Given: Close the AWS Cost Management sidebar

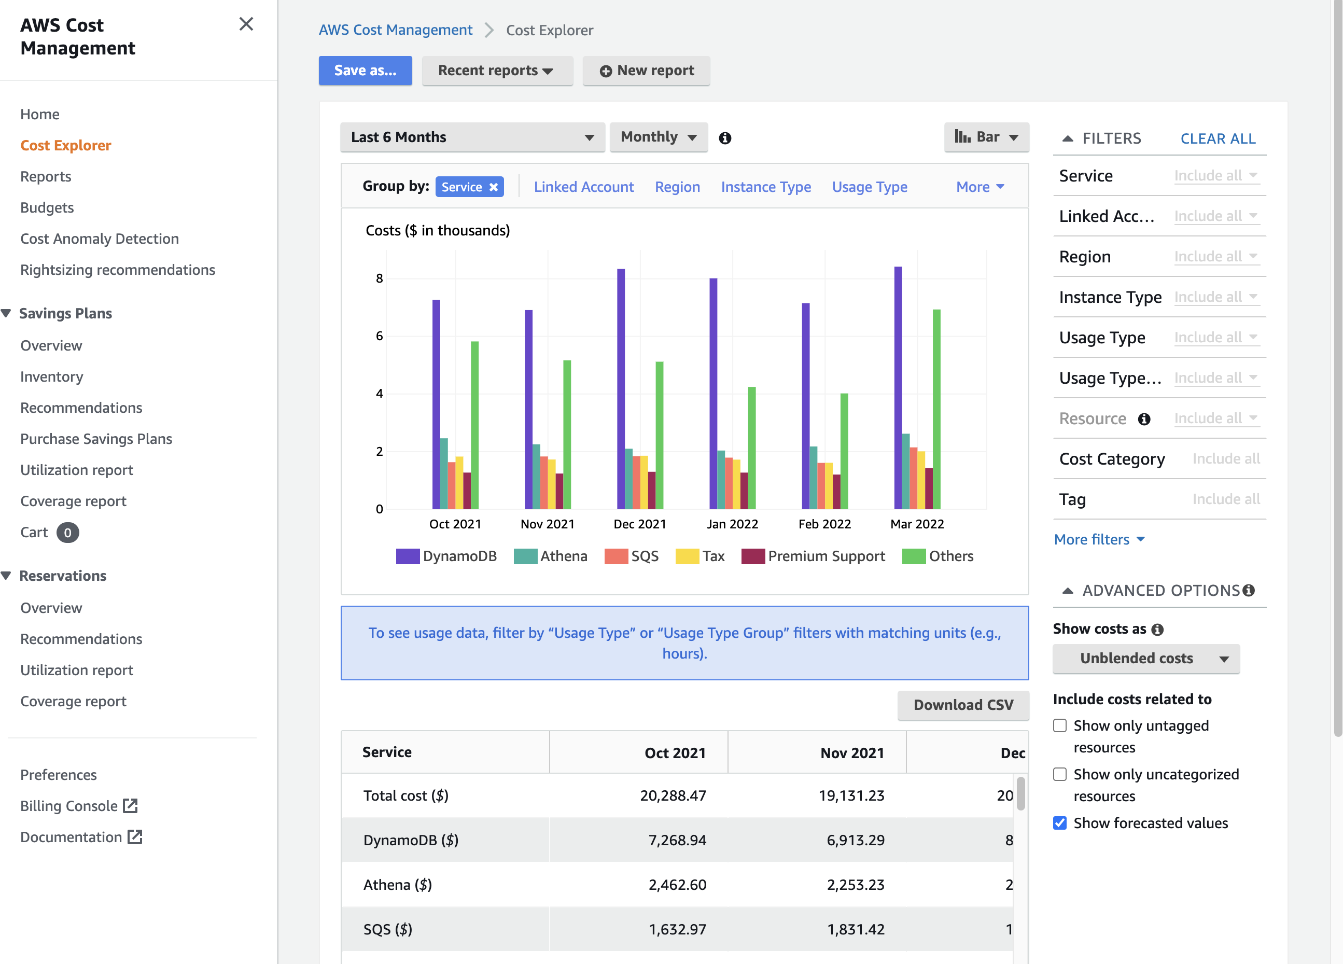Looking at the screenshot, I should 246,24.
